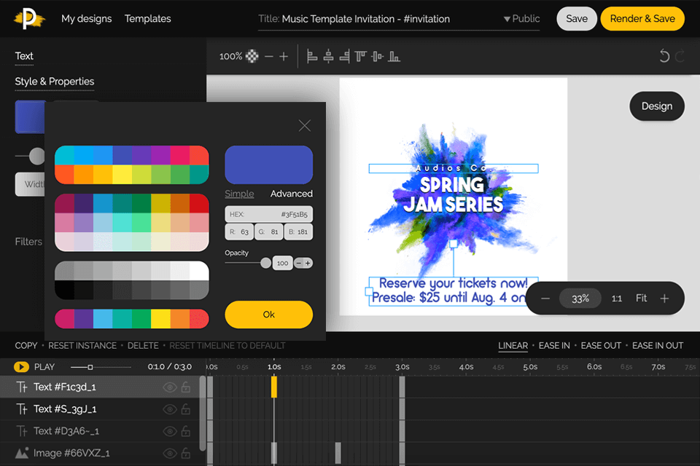Switch to Simple color picker mode
700x466 pixels.
(x=238, y=194)
